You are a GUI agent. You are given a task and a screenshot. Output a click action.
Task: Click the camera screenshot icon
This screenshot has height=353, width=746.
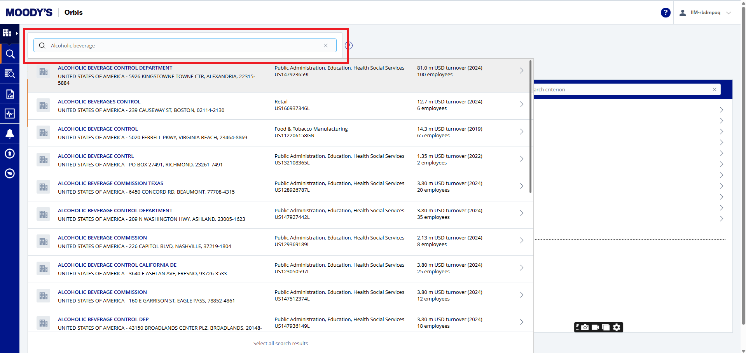[585, 327]
